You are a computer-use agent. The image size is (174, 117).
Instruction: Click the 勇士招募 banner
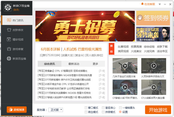85,26
